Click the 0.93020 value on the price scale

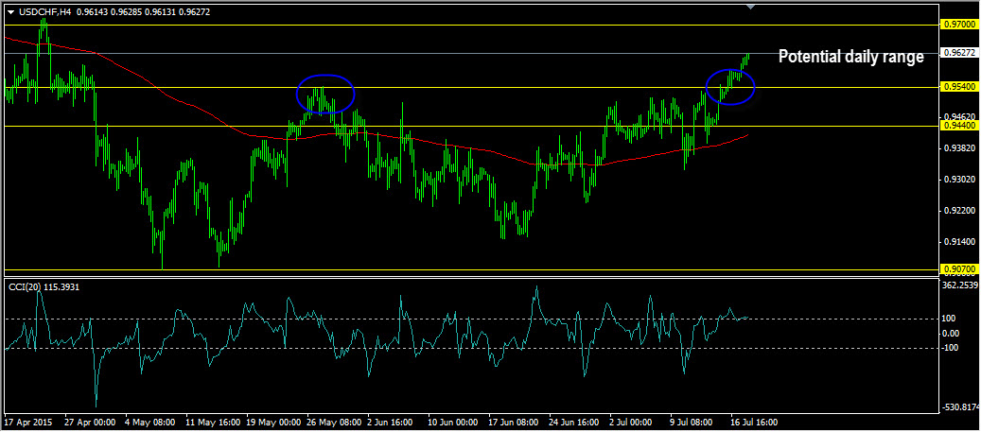(x=958, y=180)
